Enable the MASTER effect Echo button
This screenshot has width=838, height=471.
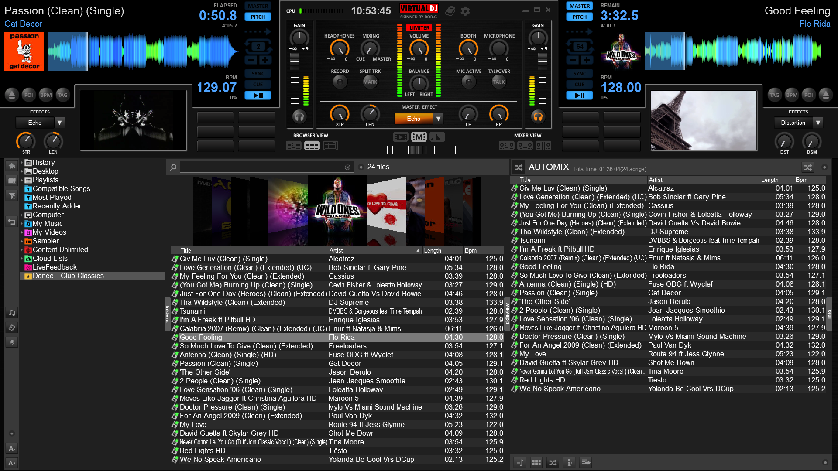[x=413, y=119]
